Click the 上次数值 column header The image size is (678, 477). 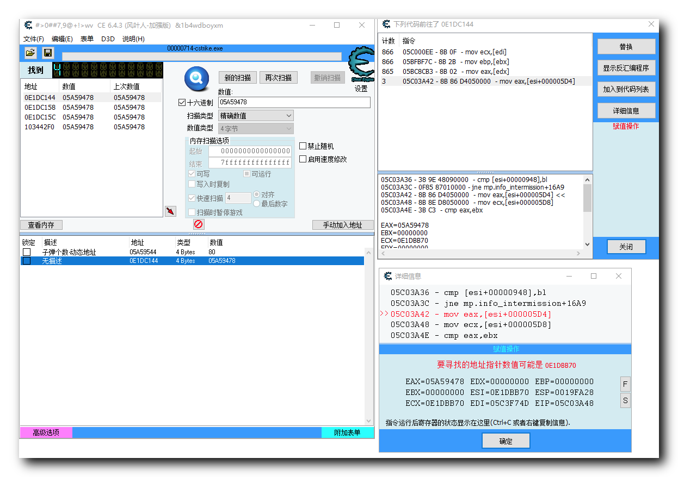click(x=136, y=86)
